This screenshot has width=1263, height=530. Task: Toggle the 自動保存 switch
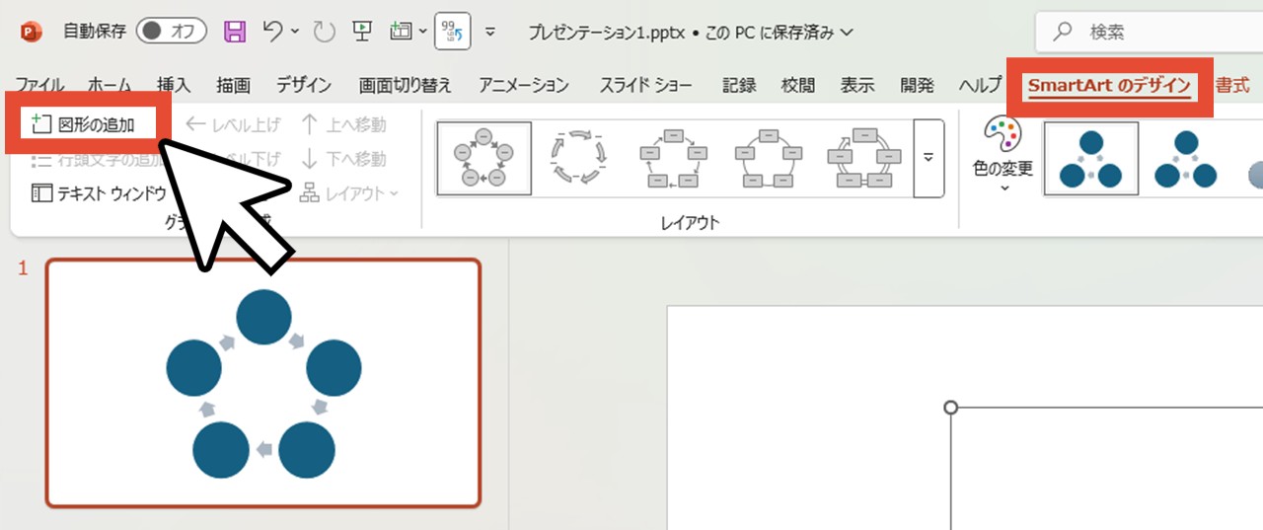tap(171, 32)
